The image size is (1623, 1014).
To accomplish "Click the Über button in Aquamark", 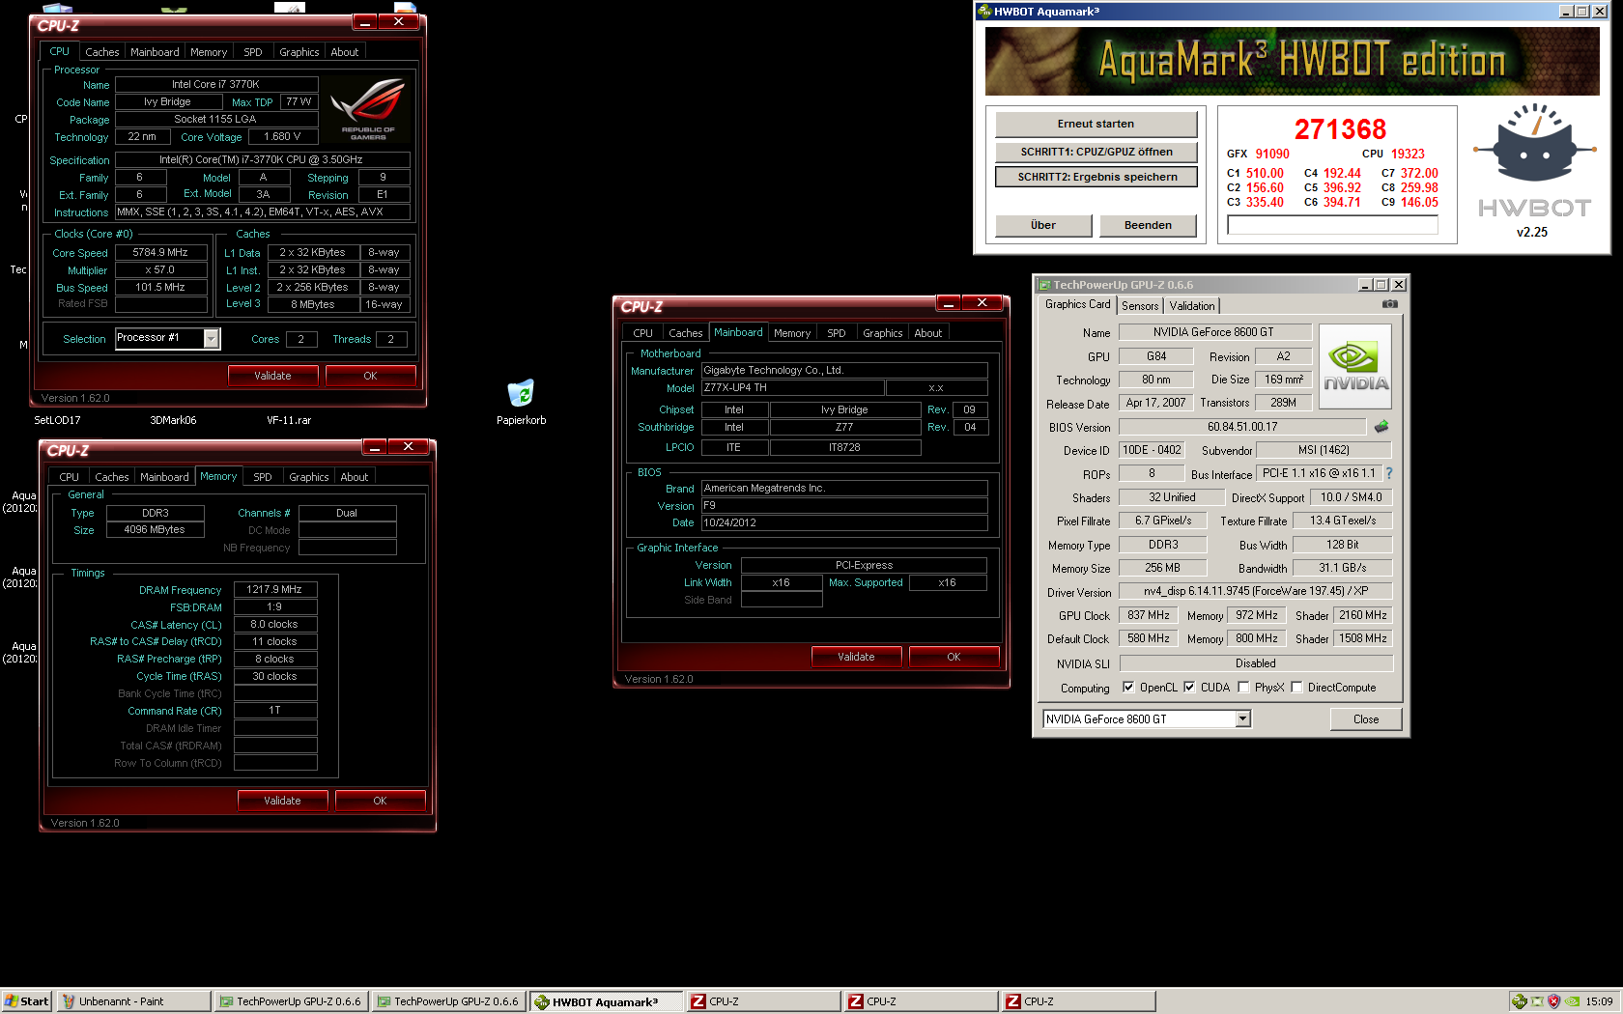I will click(x=1043, y=225).
